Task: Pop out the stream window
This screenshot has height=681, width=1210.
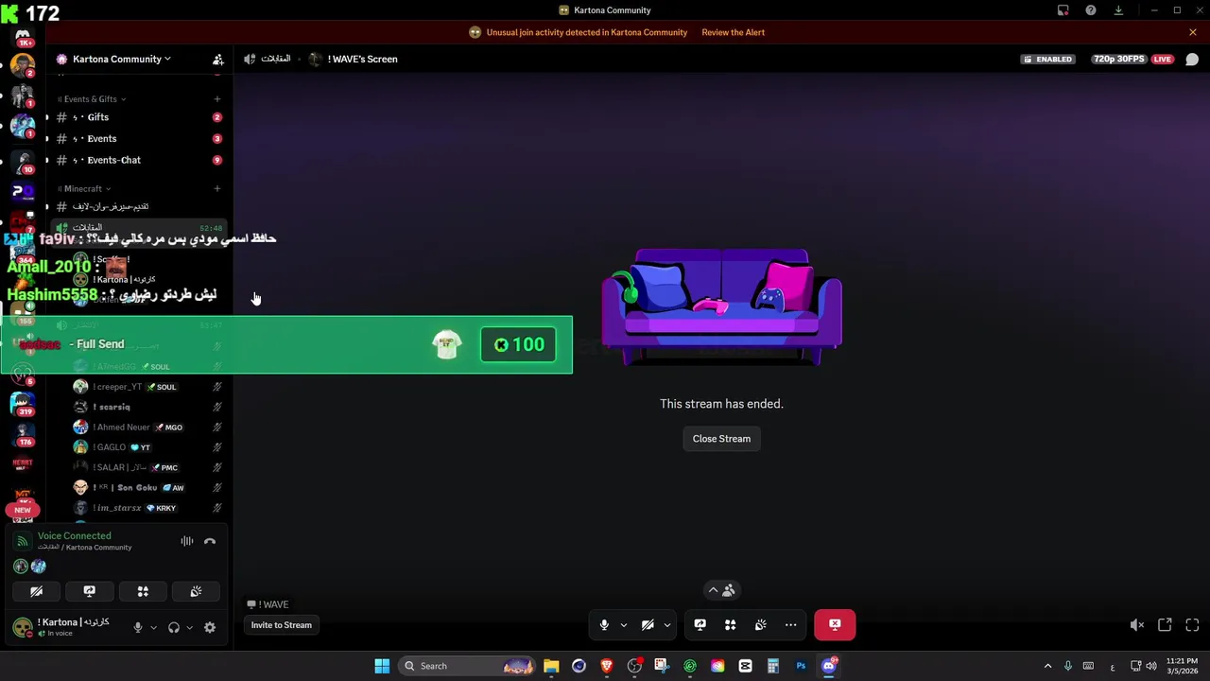Action: pyautogui.click(x=1165, y=624)
